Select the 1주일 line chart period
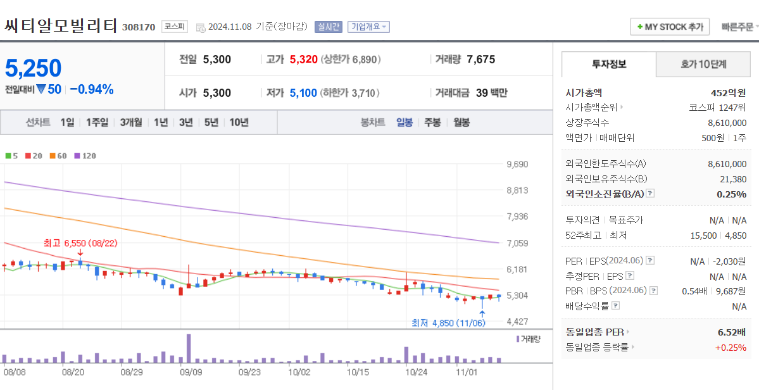The image size is (759, 390). (x=97, y=122)
